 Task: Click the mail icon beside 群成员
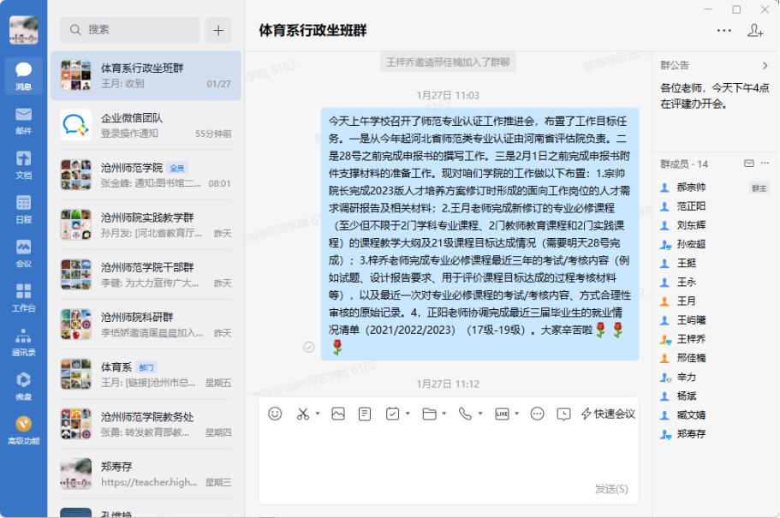[x=748, y=164]
